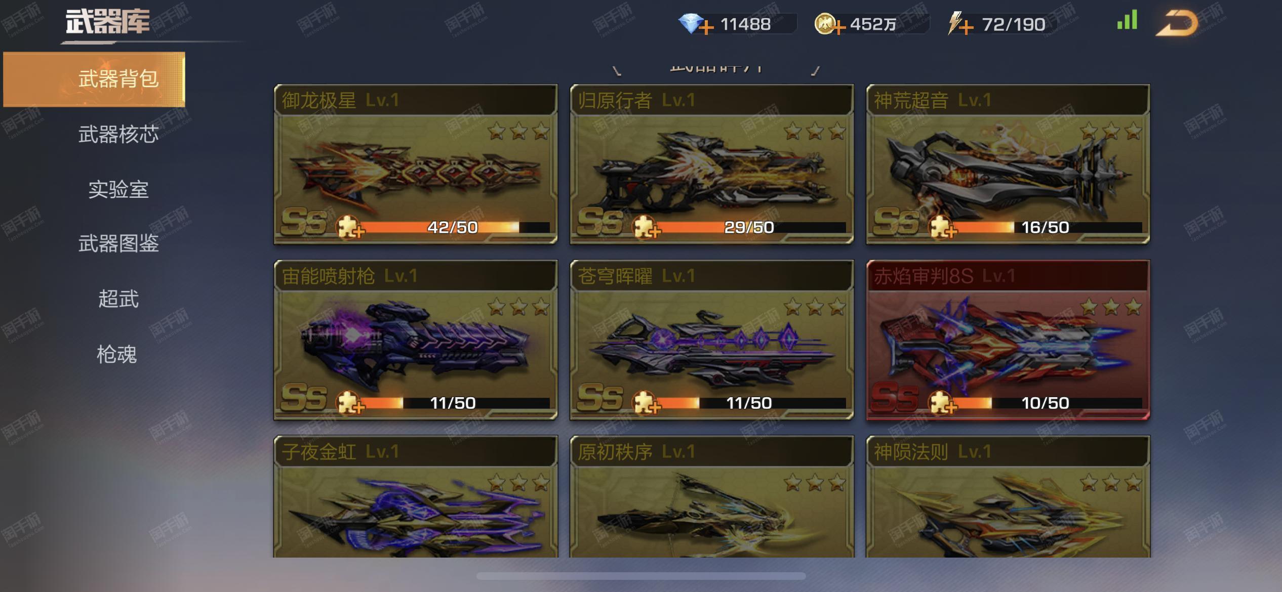Go to the 实验室 menu item

point(118,189)
